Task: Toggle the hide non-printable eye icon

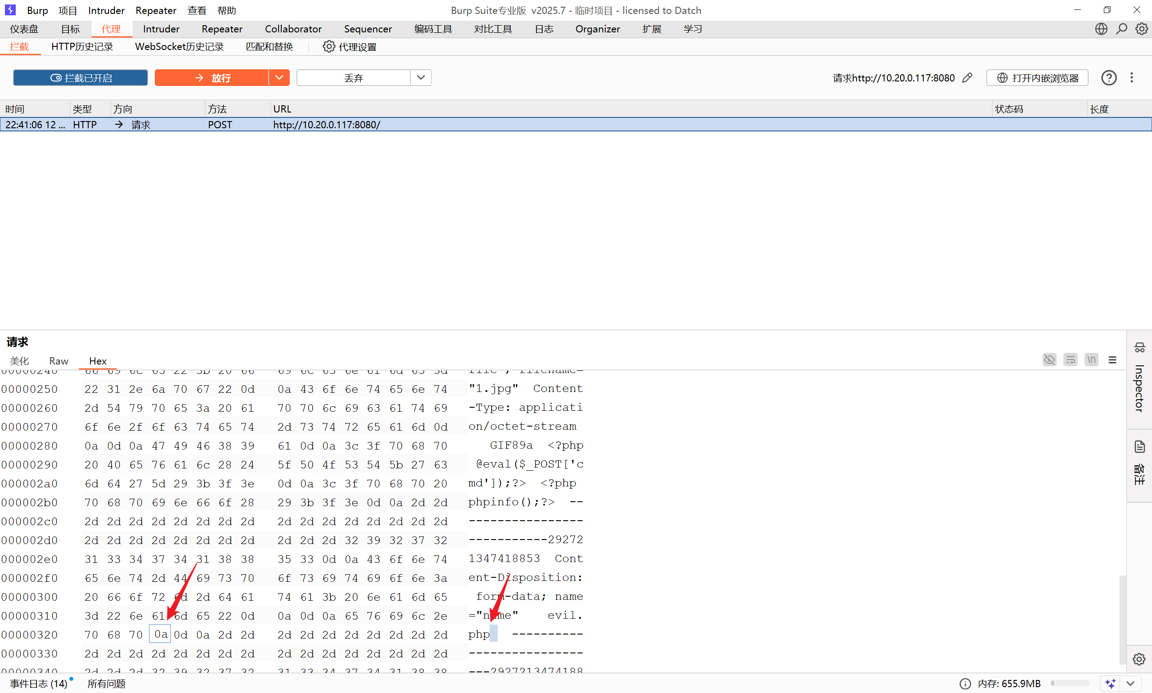Action: 1049,360
